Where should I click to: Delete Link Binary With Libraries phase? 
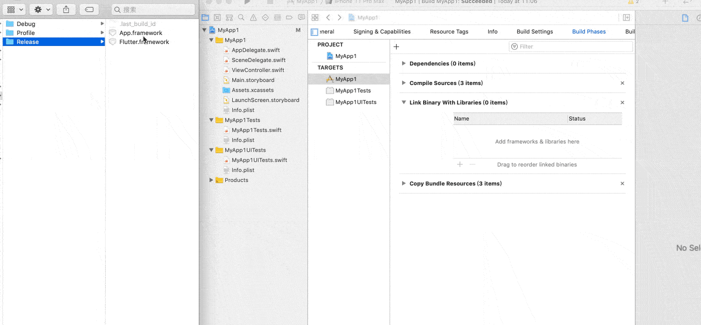(622, 102)
